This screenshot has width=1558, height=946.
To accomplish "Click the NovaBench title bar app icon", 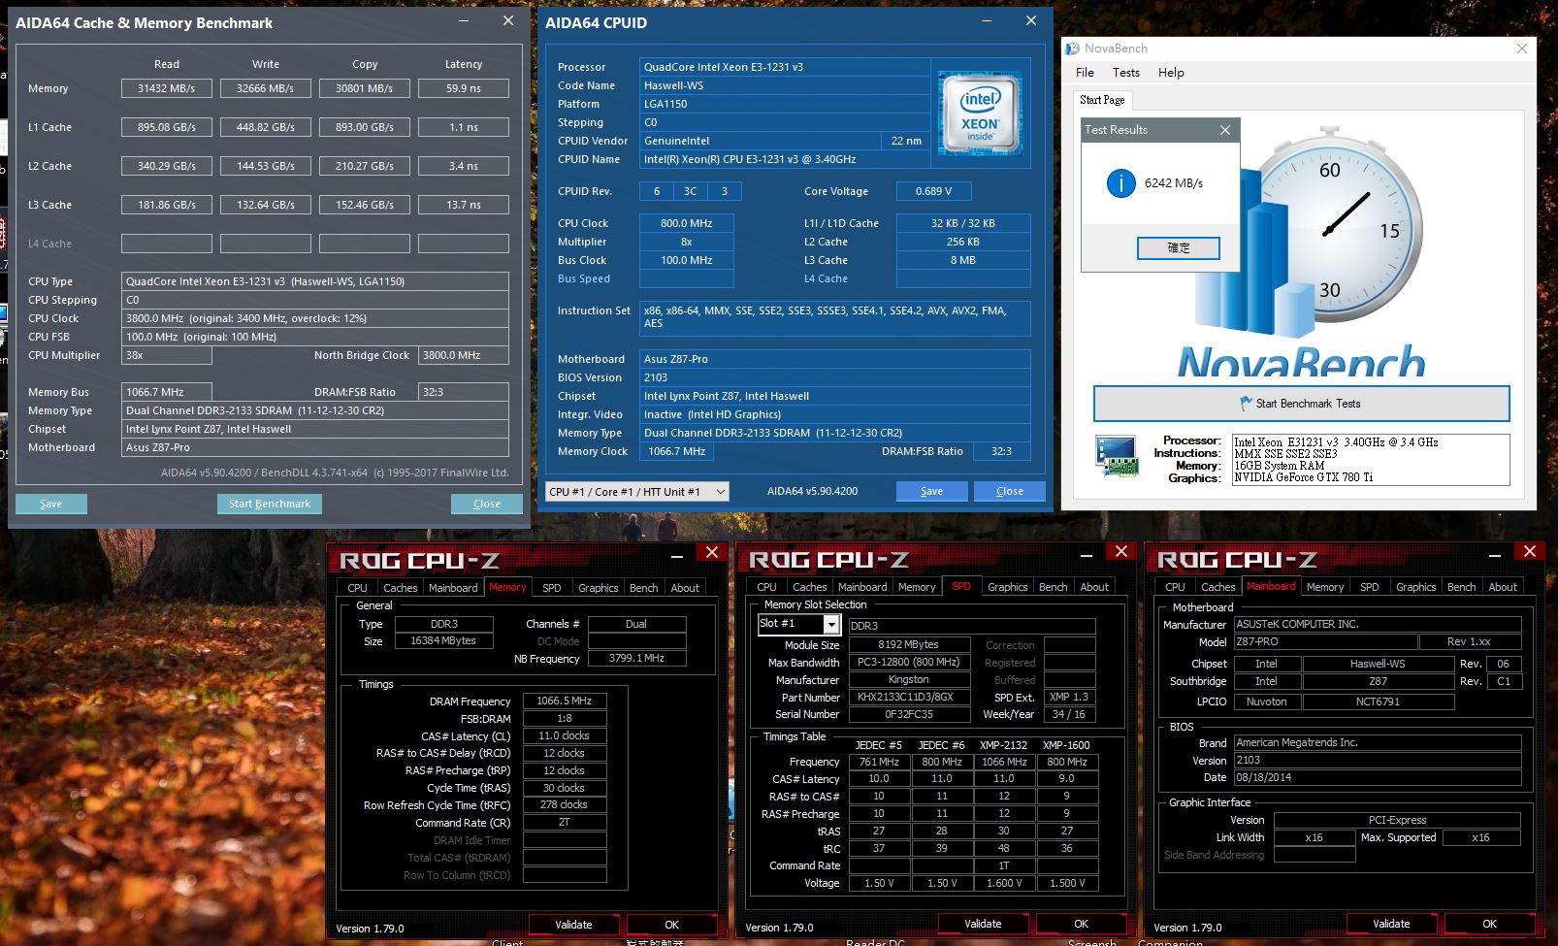I will pos(1072,49).
